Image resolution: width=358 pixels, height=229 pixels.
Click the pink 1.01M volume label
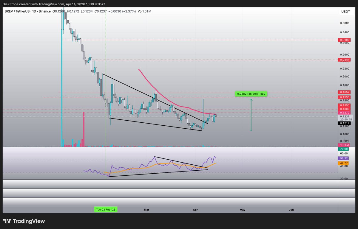tap(344, 145)
